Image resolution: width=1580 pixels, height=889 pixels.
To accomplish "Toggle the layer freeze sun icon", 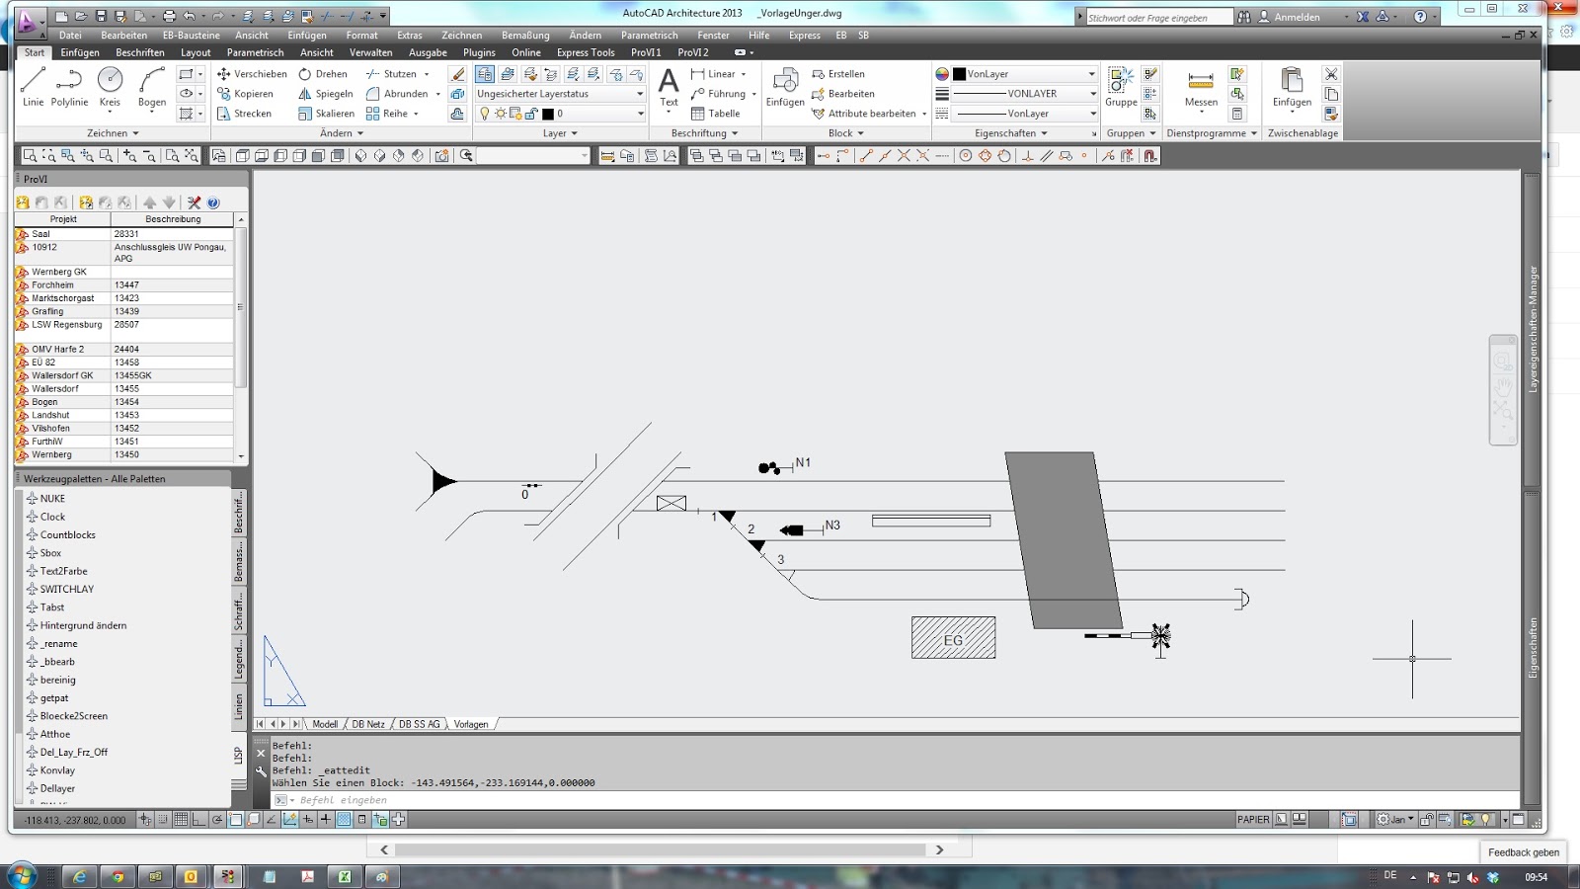I will tap(501, 114).
